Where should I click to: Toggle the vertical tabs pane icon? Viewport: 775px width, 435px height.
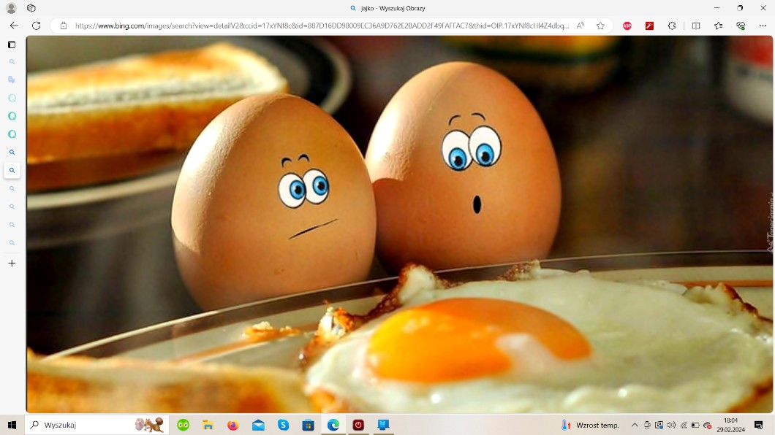click(12, 45)
